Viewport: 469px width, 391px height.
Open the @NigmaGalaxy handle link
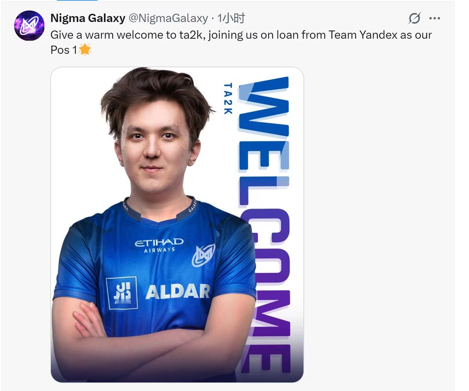[x=168, y=18]
